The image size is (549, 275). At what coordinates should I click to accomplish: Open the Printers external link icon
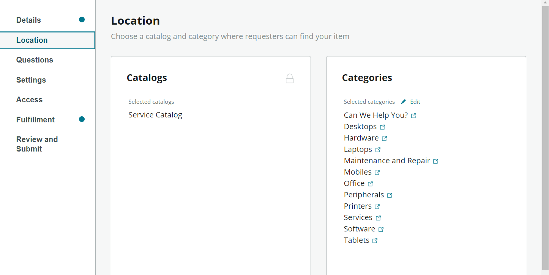[377, 207]
